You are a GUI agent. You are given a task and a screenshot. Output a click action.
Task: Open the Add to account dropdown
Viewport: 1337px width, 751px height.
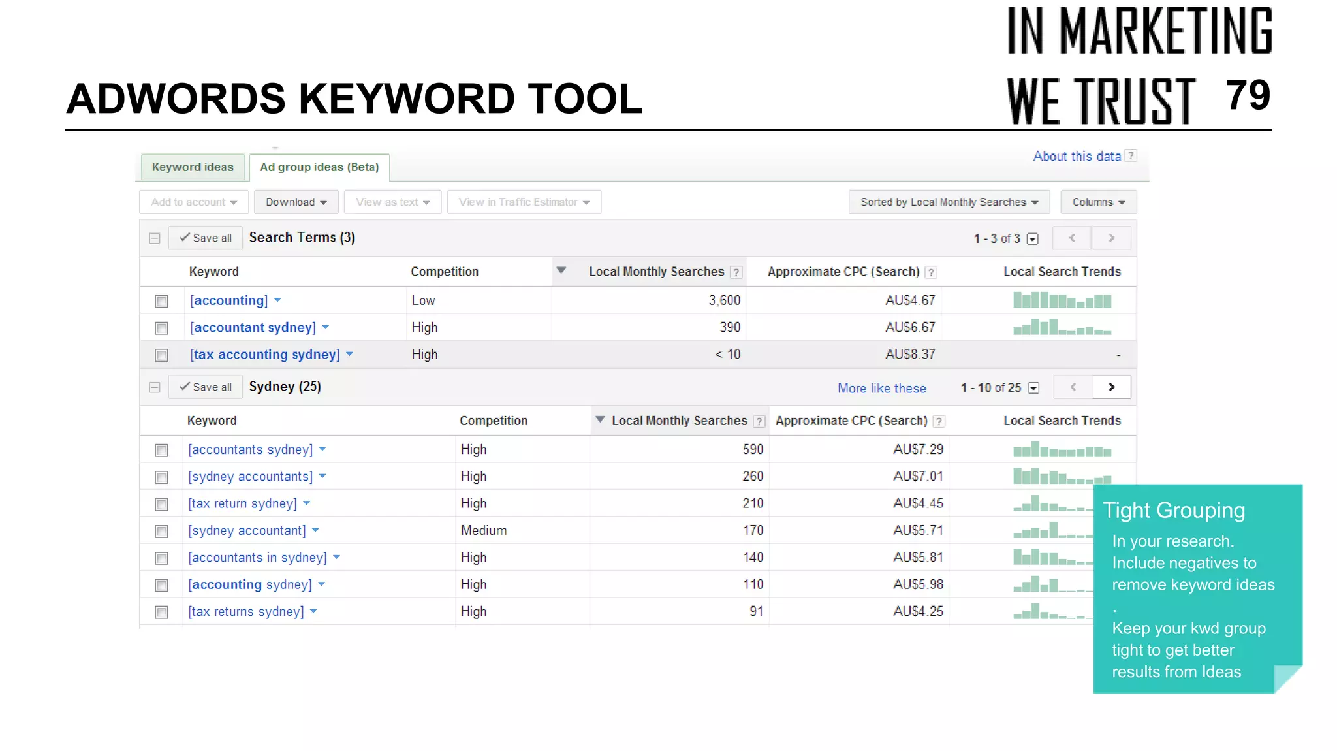[x=194, y=202]
